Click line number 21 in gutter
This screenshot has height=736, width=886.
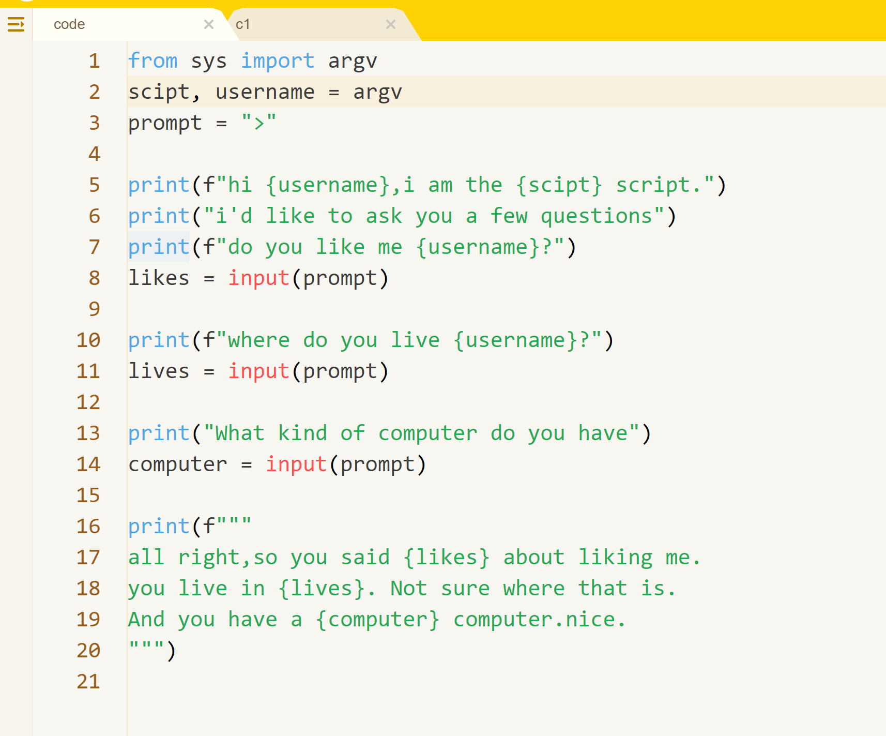(x=88, y=682)
